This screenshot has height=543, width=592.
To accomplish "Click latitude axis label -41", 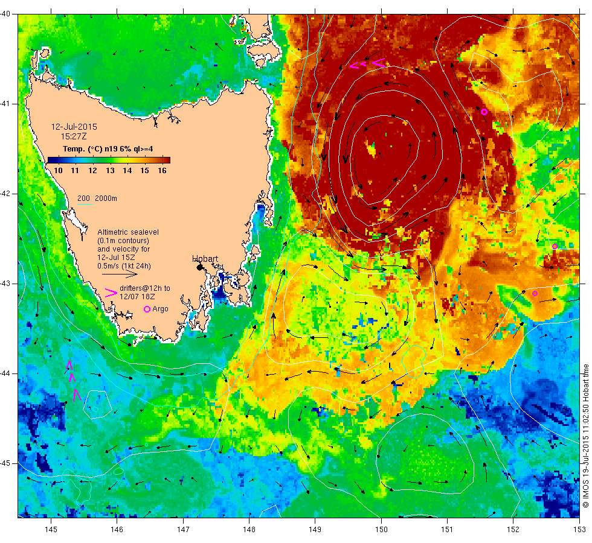I will 5,104.
